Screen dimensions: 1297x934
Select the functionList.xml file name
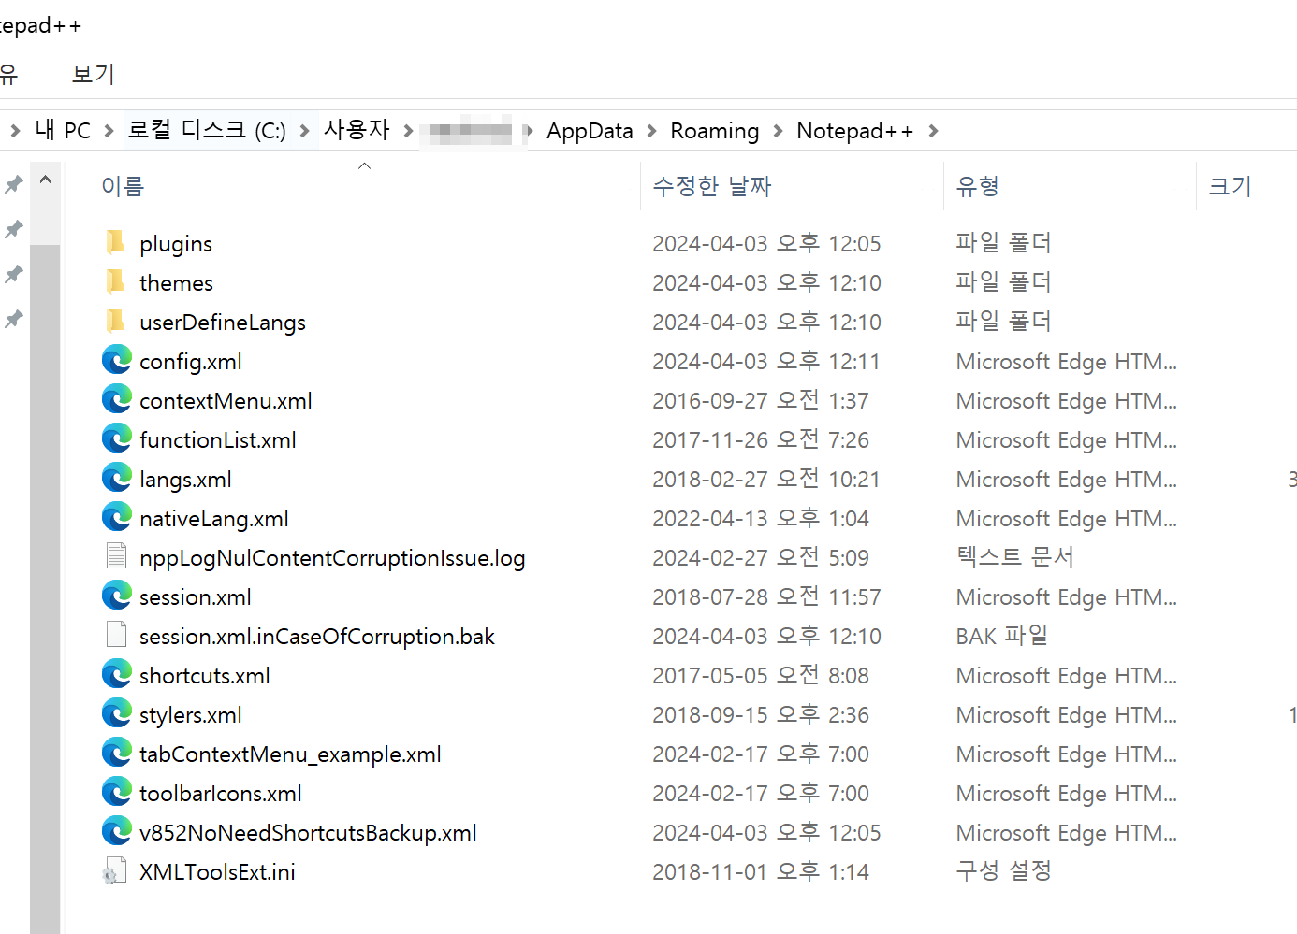(218, 440)
